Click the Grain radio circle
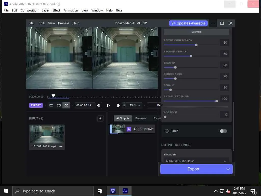The width and height of the screenshot is (261, 196). pyautogui.click(x=167, y=131)
